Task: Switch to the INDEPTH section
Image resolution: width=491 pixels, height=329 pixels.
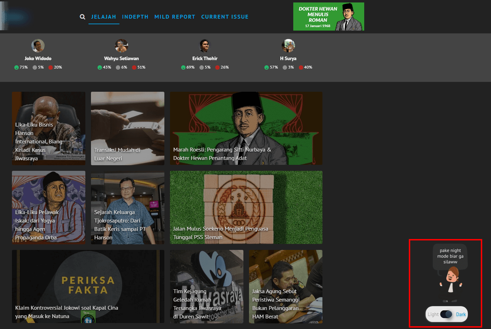Action: coord(135,17)
